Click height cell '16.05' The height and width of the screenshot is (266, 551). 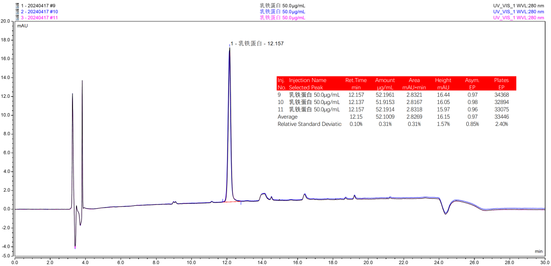coord(443,102)
